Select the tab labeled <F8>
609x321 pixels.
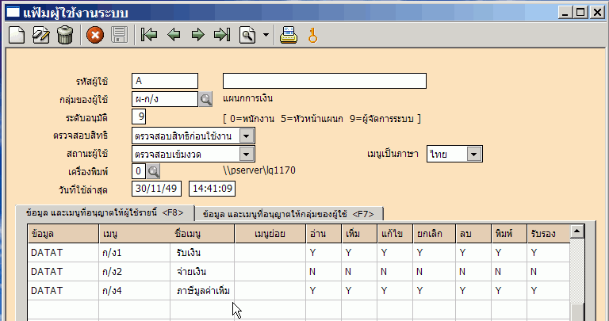105,212
